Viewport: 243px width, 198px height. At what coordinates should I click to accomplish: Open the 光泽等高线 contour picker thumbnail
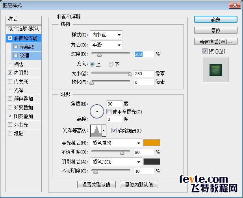(x=96, y=131)
